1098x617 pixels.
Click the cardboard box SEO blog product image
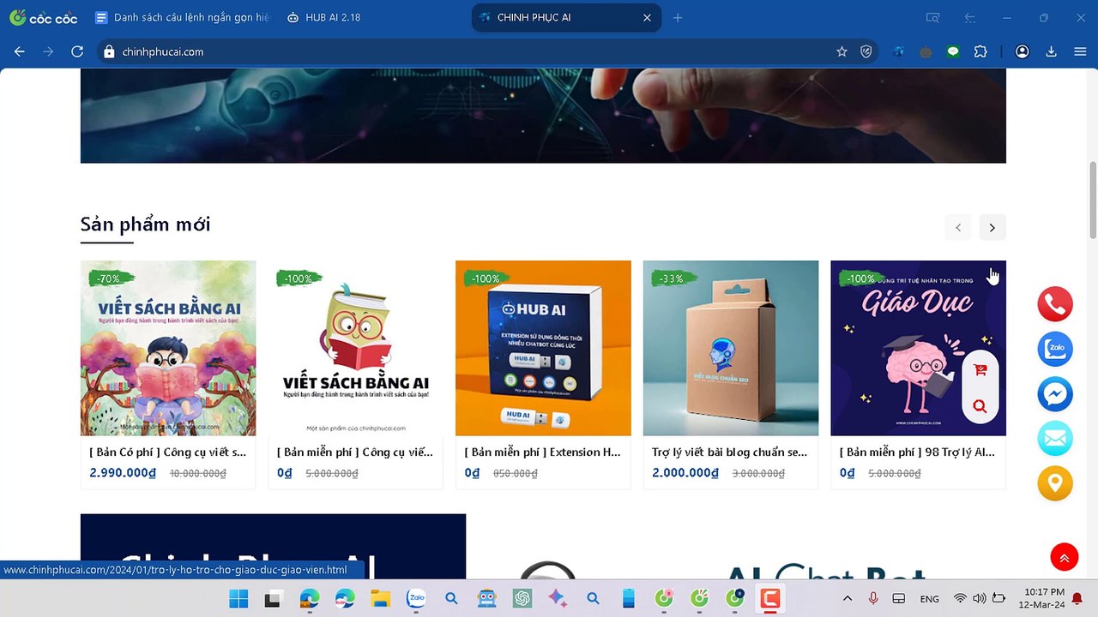[x=731, y=348]
